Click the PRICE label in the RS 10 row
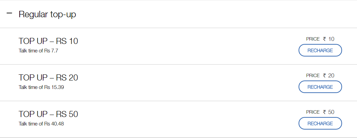The height and width of the screenshot is (138, 357). click(x=313, y=39)
